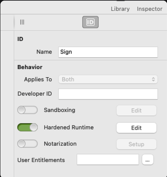The image size is (167, 177).
Task: Click the three vertical bars handle icon
Action: (22, 22)
